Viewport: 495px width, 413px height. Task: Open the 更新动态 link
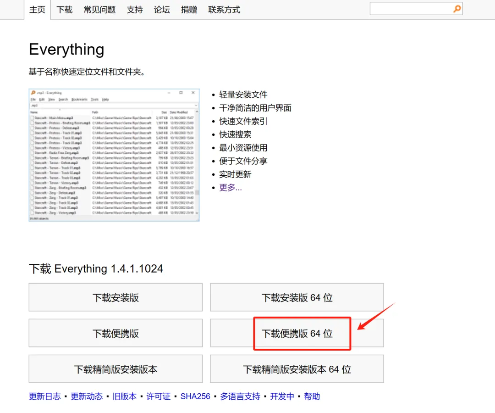(x=87, y=396)
